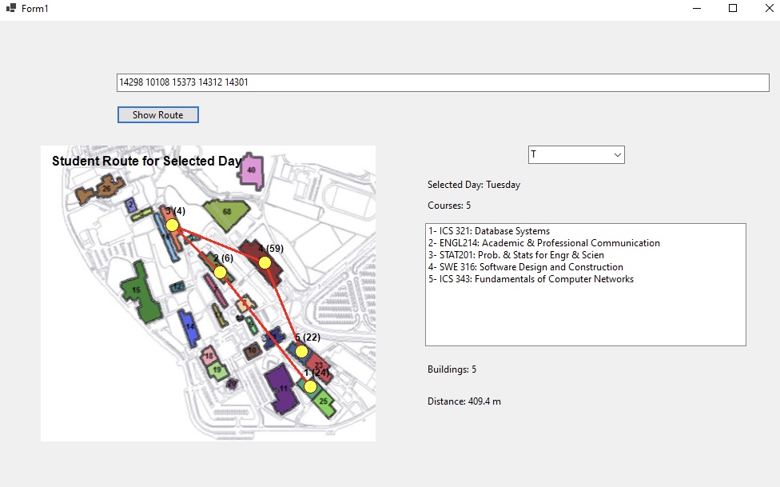
Task: Click blue building 14 on the map
Action: 189,328
